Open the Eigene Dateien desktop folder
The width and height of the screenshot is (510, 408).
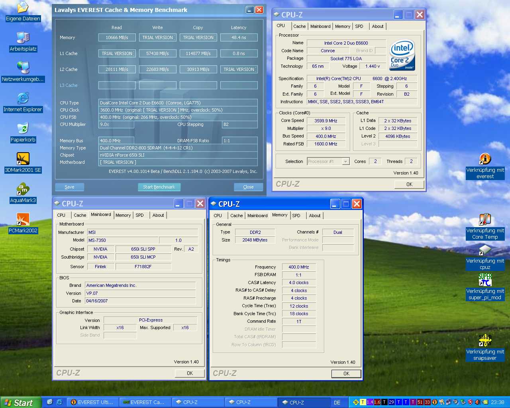(23, 11)
